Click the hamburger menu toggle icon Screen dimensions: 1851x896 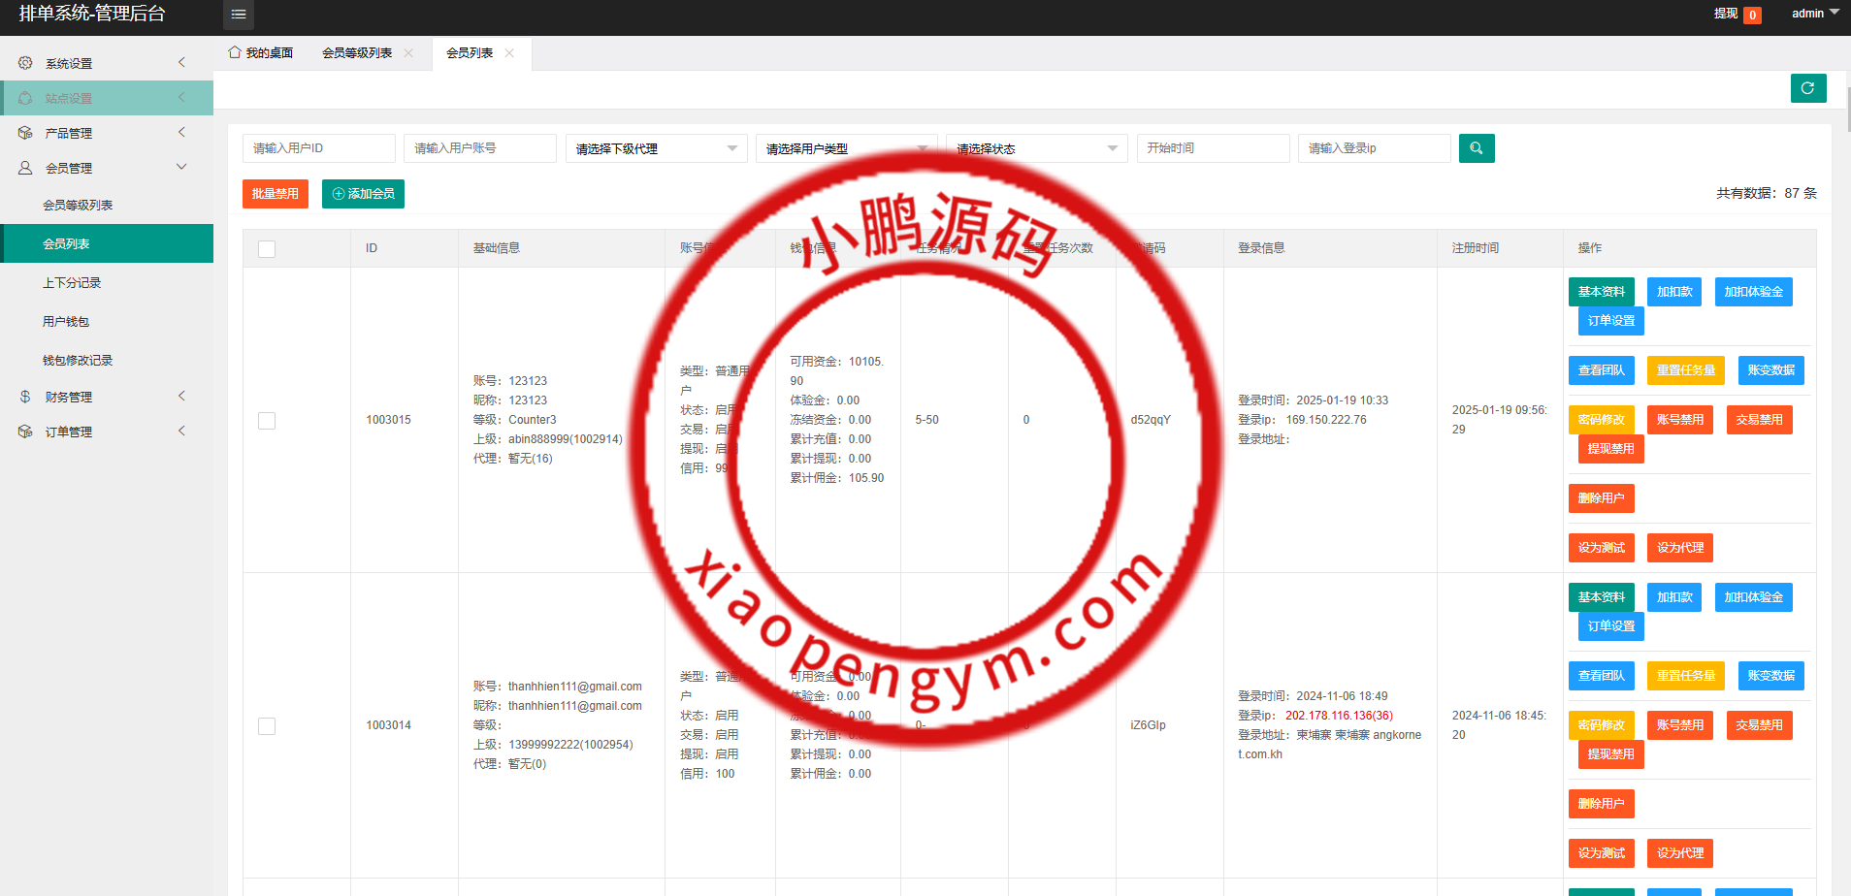point(238,15)
